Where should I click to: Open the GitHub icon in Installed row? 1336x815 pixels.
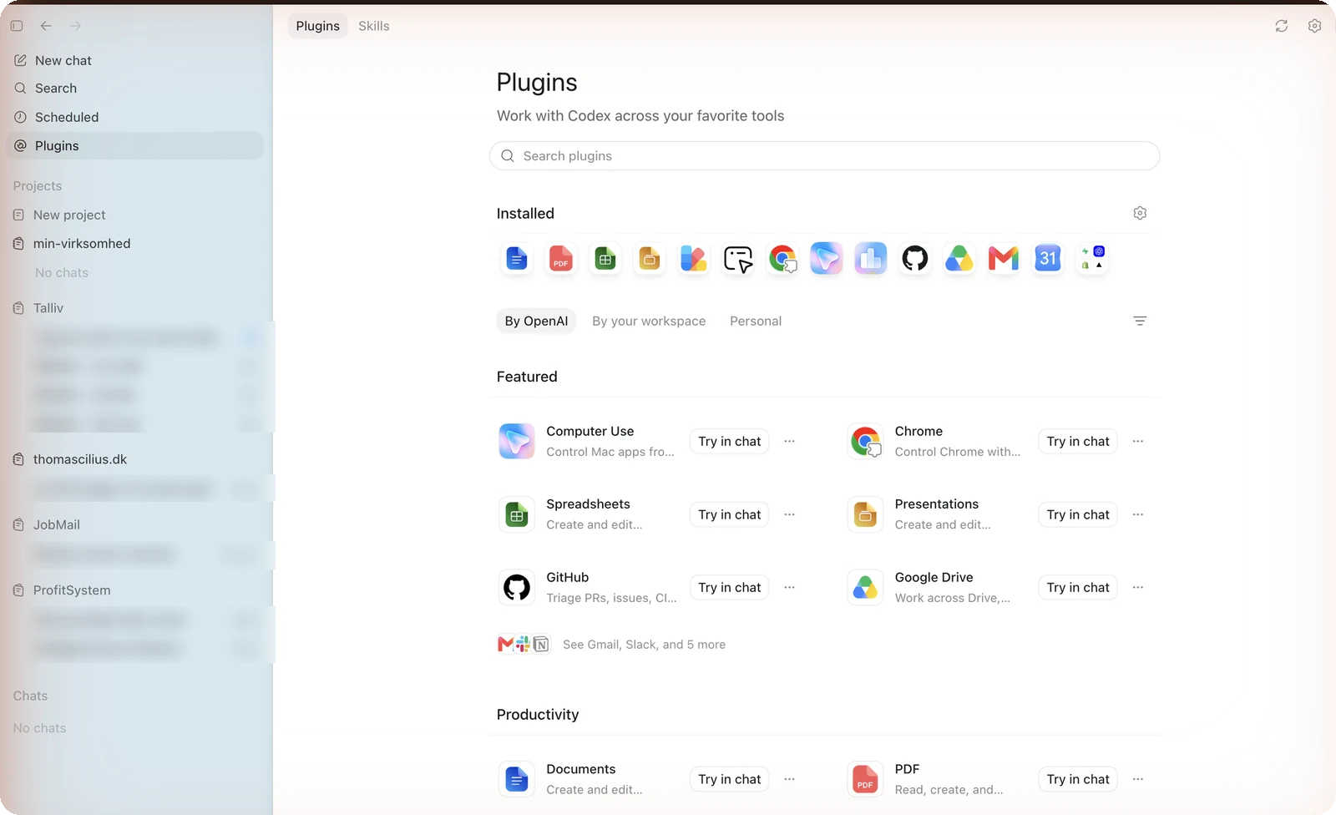click(915, 259)
